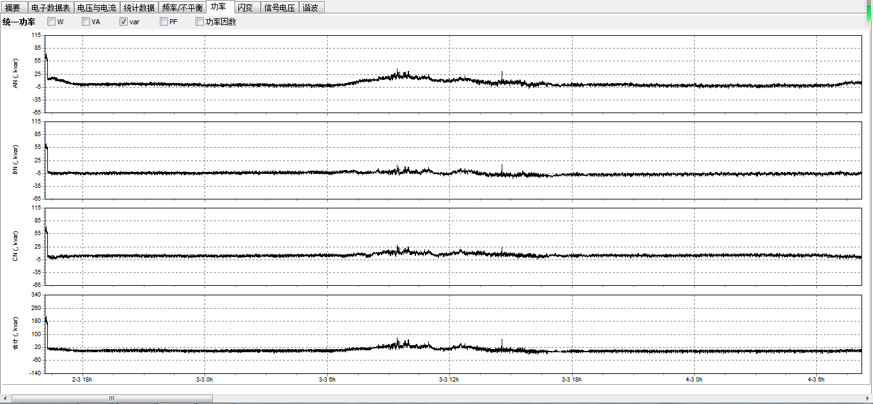Click the 3-3 18h time label
The height and width of the screenshot is (404, 873).
point(572,379)
